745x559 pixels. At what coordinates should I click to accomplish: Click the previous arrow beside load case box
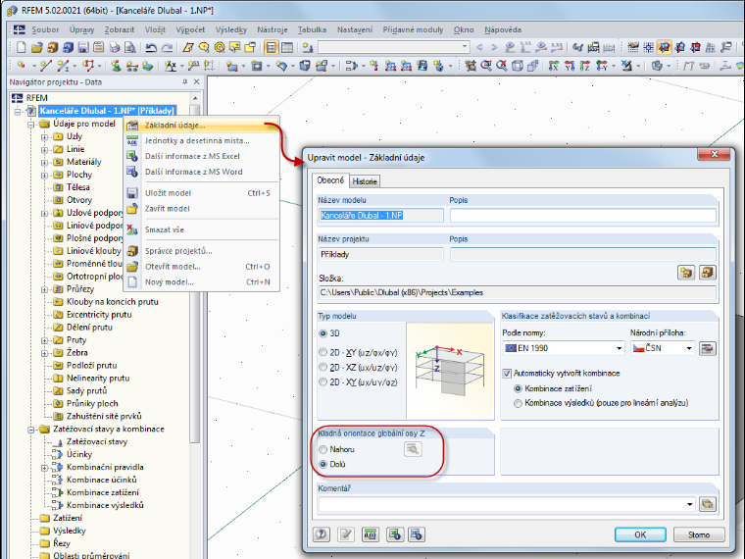(x=479, y=47)
